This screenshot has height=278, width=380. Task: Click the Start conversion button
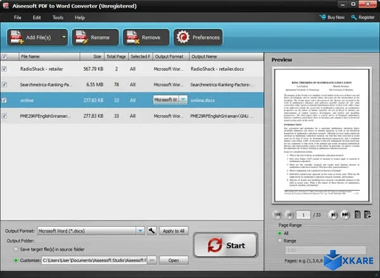click(225, 245)
